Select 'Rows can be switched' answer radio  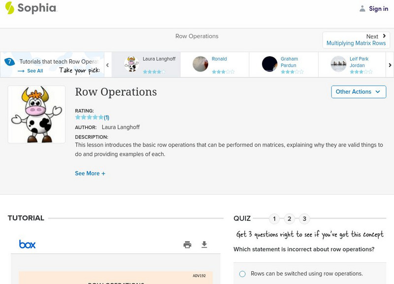(x=242, y=274)
